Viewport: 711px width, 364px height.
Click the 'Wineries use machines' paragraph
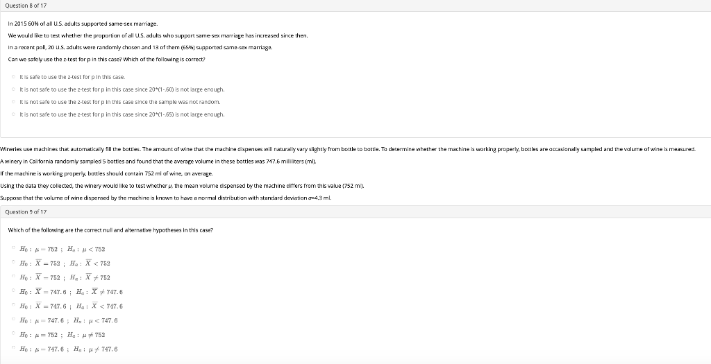pos(348,149)
